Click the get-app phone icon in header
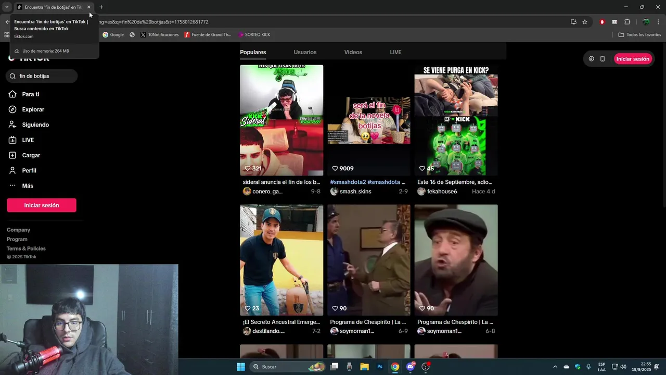The height and width of the screenshot is (375, 666). (603, 59)
